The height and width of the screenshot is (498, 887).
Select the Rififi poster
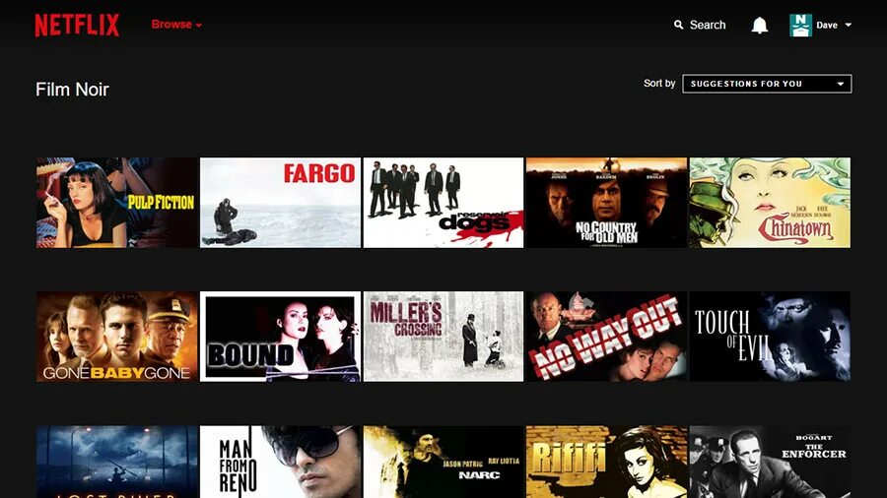[606, 462]
